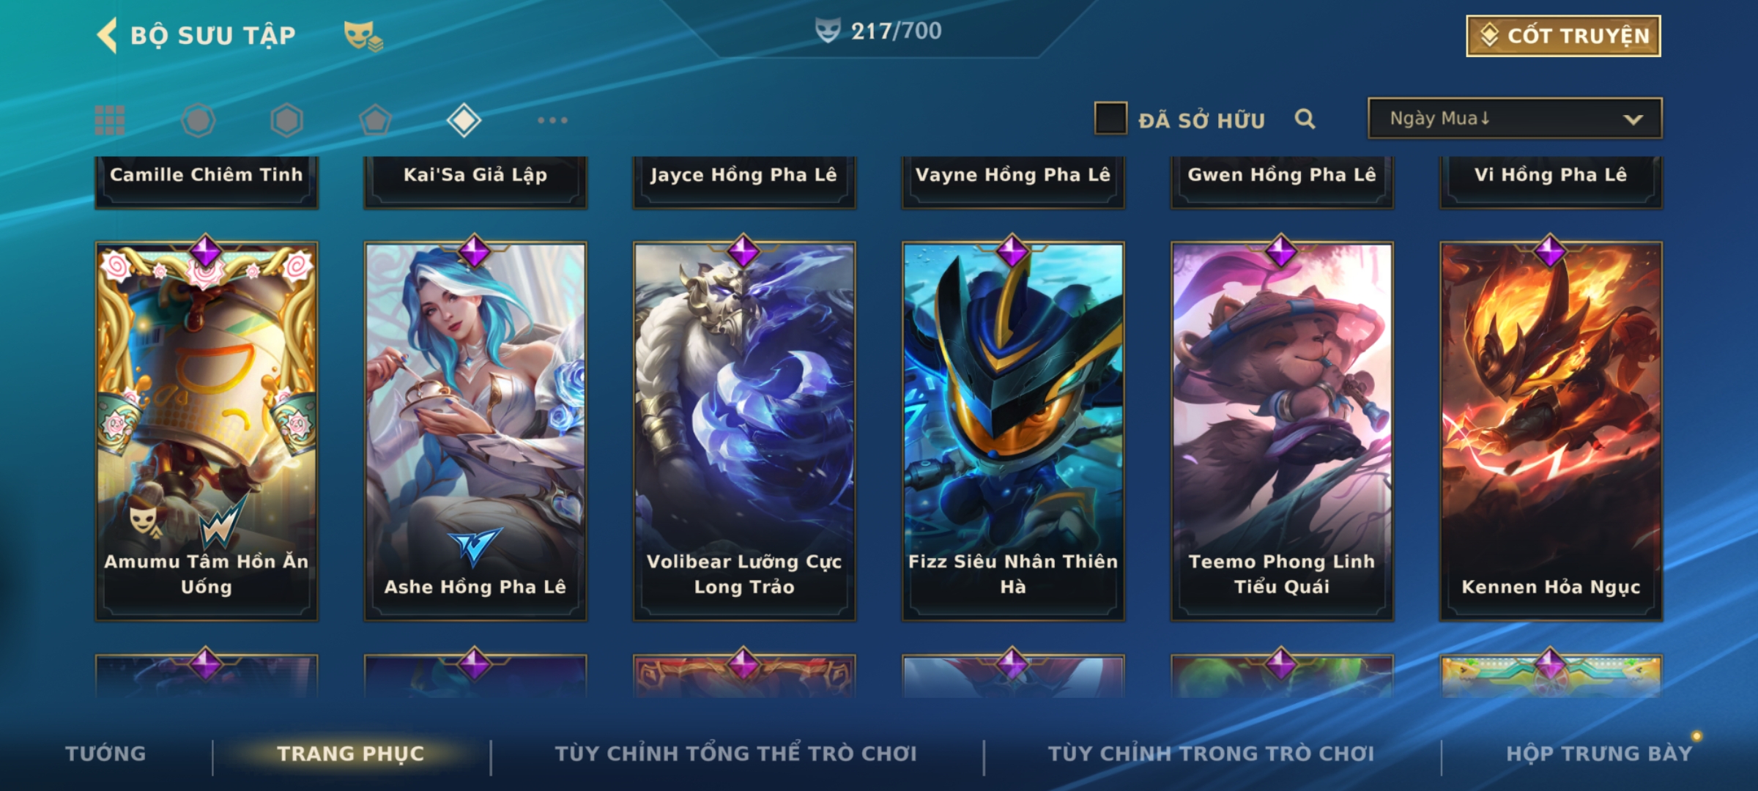Open more filters via three dots
The image size is (1758, 791).
pos(552,120)
